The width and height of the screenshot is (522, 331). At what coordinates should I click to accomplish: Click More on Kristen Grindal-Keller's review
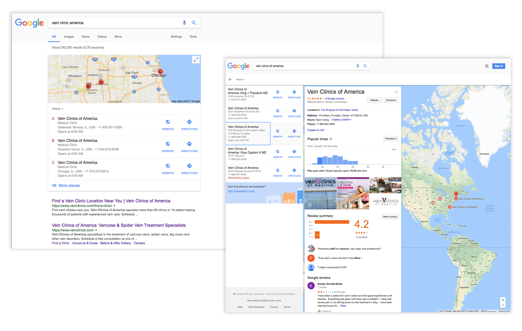[343, 306]
